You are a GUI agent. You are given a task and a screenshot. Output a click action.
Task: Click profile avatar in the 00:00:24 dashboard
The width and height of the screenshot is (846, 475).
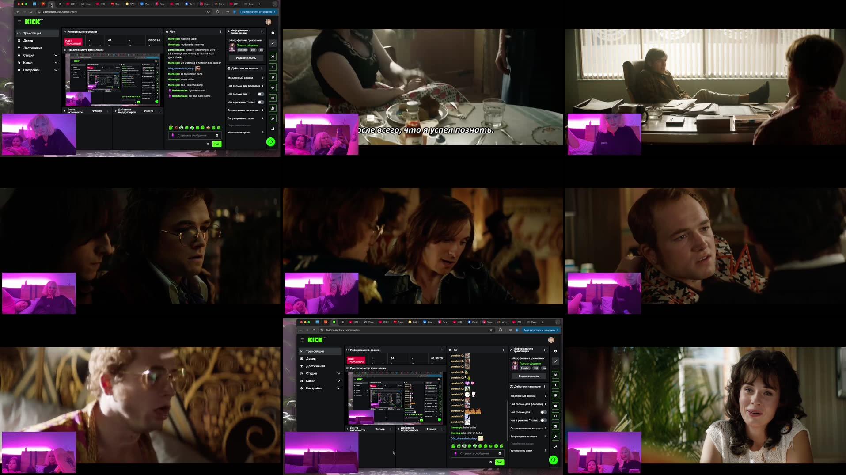(x=268, y=22)
